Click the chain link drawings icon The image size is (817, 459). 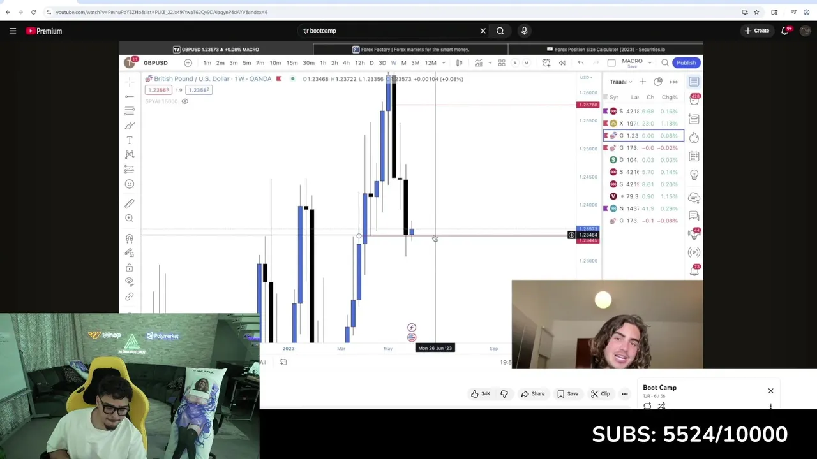click(x=130, y=296)
